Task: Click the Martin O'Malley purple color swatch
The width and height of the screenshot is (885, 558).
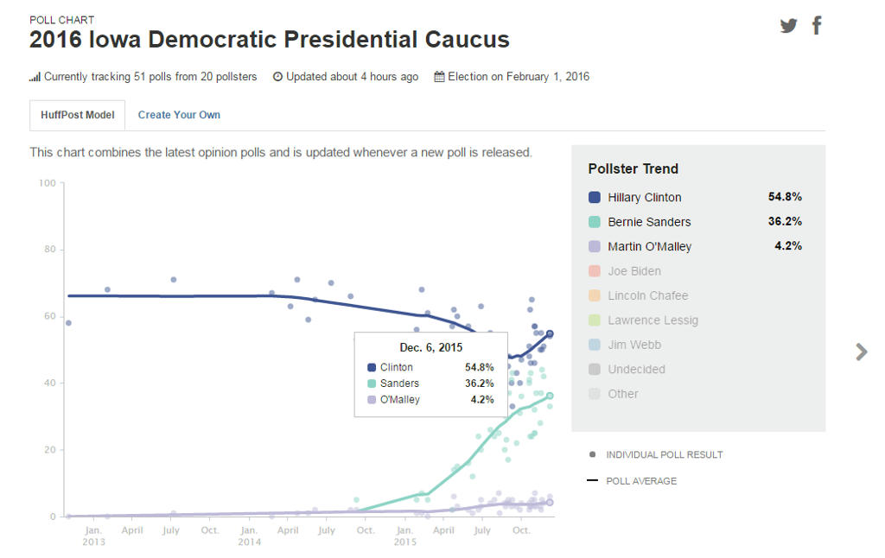Action: 595,246
